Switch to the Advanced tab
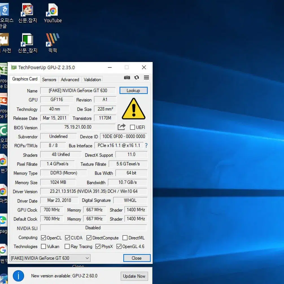Image resolution: width=284 pixels, height=284 pixels. click(x=70, y=80)
